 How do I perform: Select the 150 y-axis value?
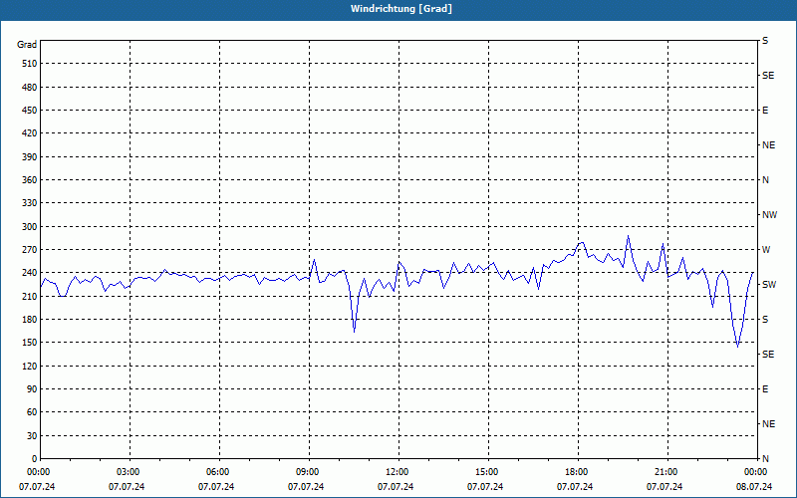30,342
